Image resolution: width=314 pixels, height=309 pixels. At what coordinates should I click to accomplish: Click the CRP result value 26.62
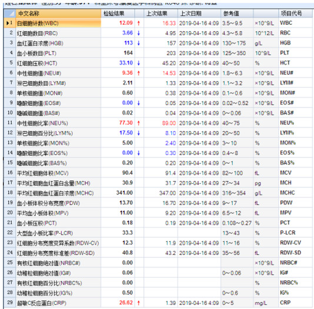coord(126,303)
